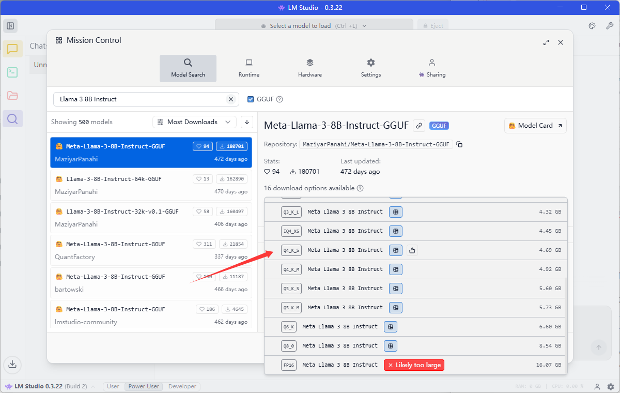Toggle the left sidebar panel icon
This screenshot has height=393, width=620.
click(10, 26)
